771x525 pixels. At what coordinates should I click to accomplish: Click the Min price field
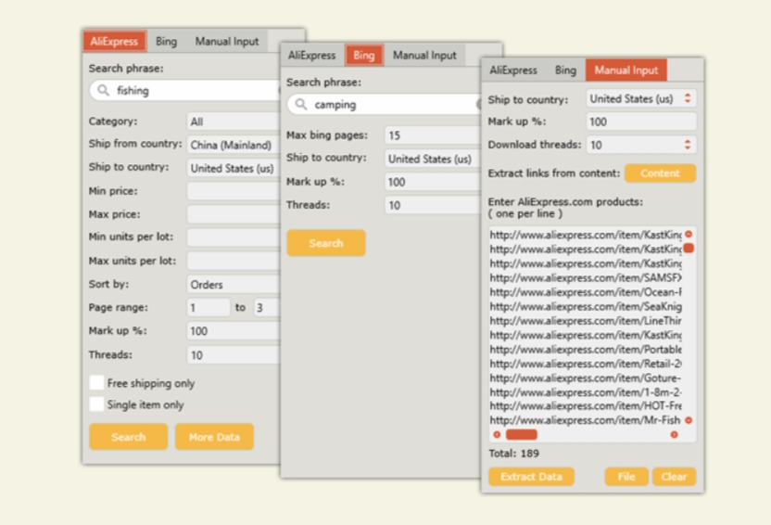(234, 191)
